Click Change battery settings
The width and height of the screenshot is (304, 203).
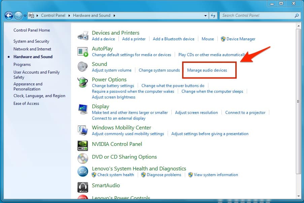(x=113, y=86)
